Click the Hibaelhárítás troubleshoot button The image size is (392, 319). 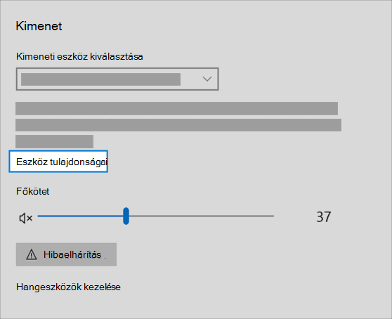[x=66, y=254]
